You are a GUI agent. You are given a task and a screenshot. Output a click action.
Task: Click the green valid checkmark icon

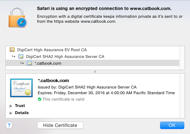(40, 99)
